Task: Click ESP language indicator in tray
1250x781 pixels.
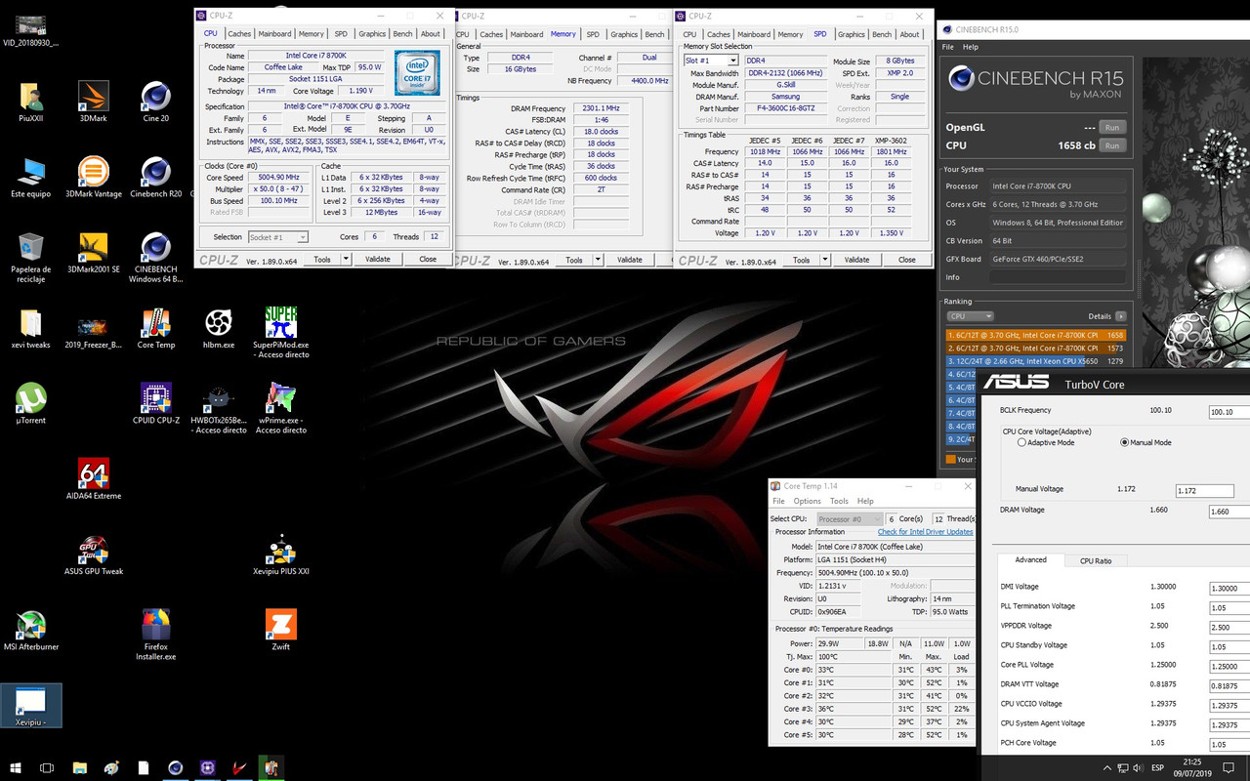Action: pyautogui.click(x=1157, y=768)
